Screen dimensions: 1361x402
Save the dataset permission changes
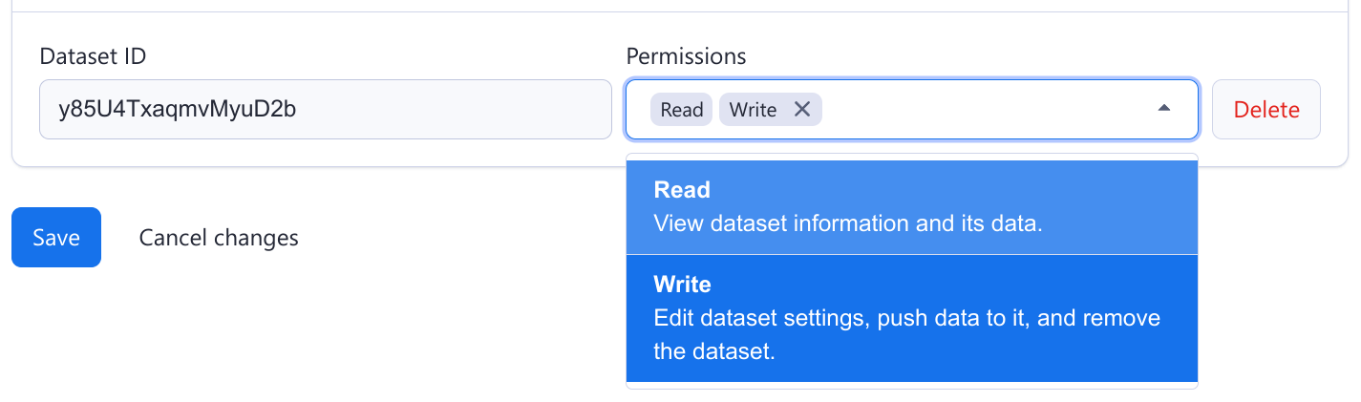click(x=56, y=238)
